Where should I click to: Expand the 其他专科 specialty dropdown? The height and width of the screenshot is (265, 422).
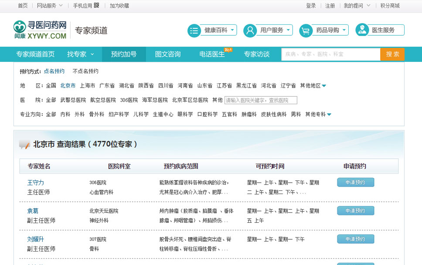pyautogui.click(x=329, y=115)
